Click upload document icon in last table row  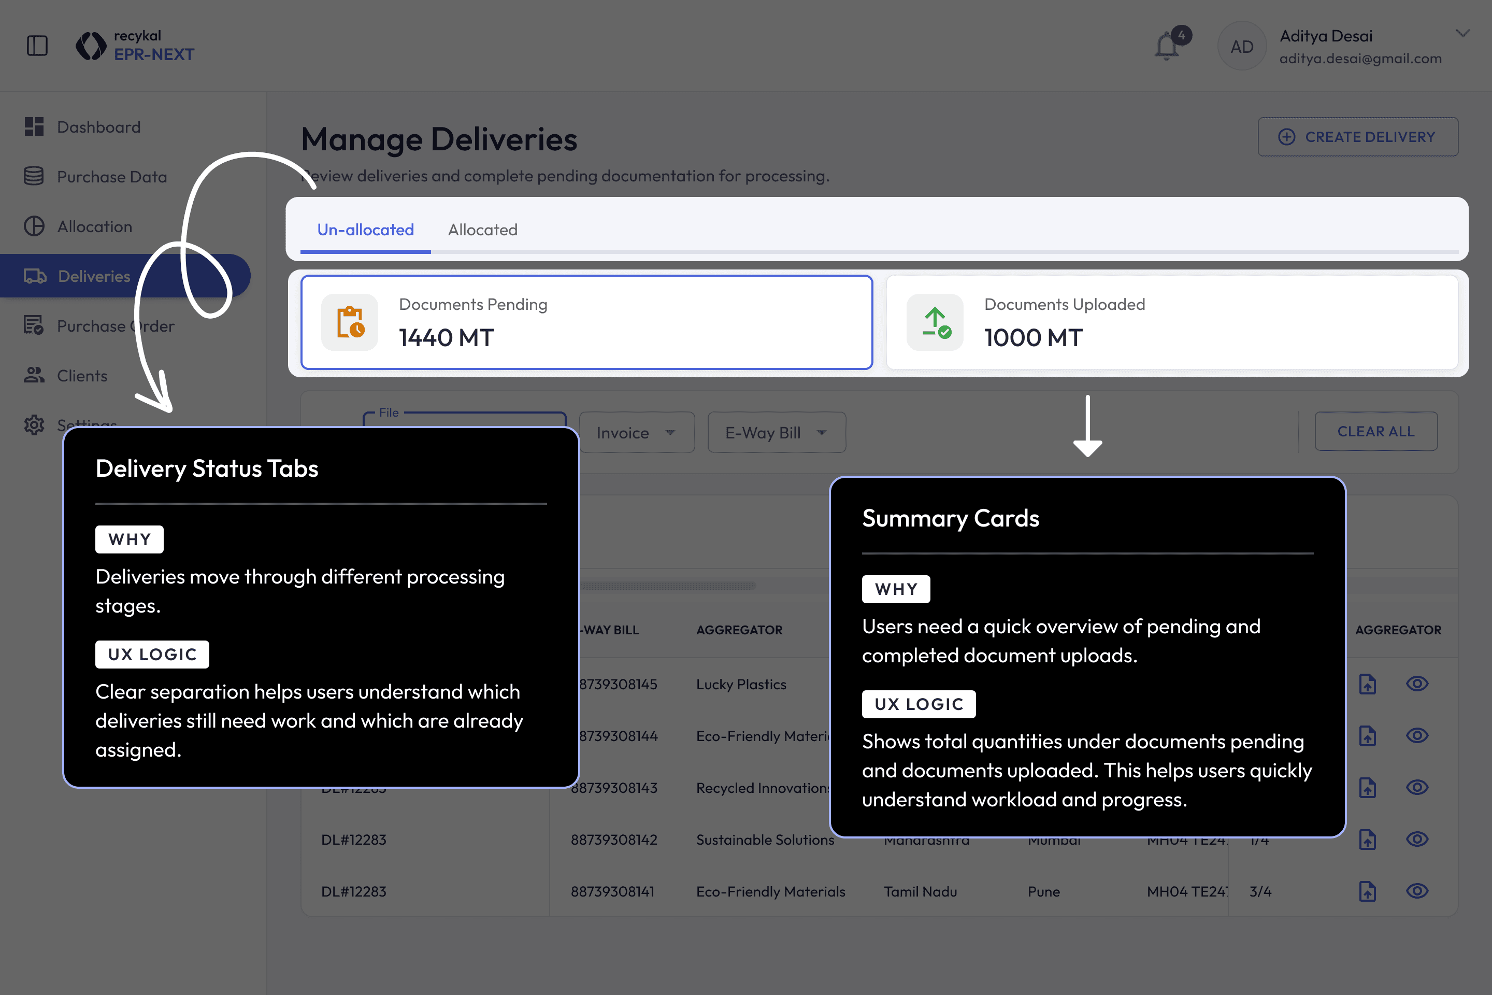pyautogui.click(x=1367, y=891)
